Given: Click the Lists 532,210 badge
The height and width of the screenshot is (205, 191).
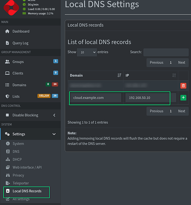Looking at the screenshot, I should click(44, 96).
